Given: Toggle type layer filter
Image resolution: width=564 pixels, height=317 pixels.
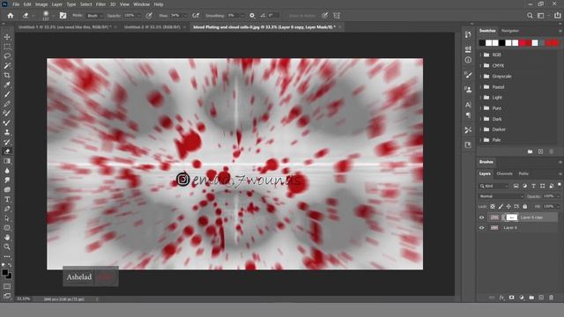Looking at the screenshot, I should [533, 186].
